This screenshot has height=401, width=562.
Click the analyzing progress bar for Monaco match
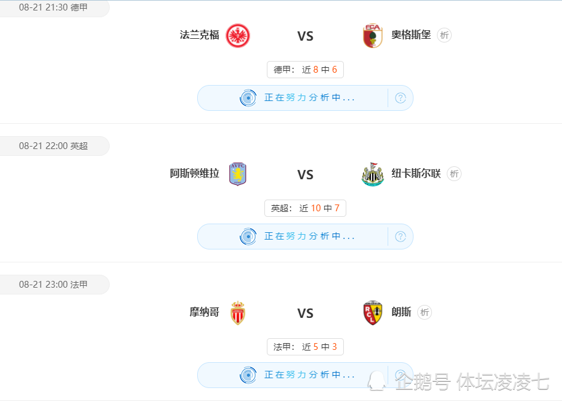coord(306,375)
